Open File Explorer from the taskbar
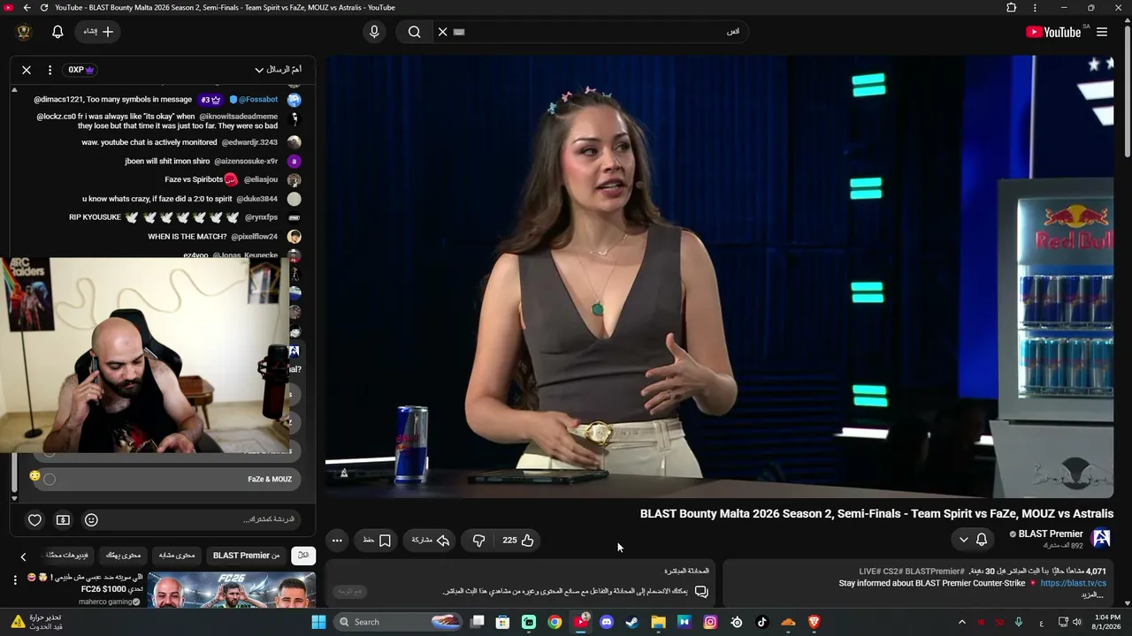1132x636 pixels. [x=658, y=622]
